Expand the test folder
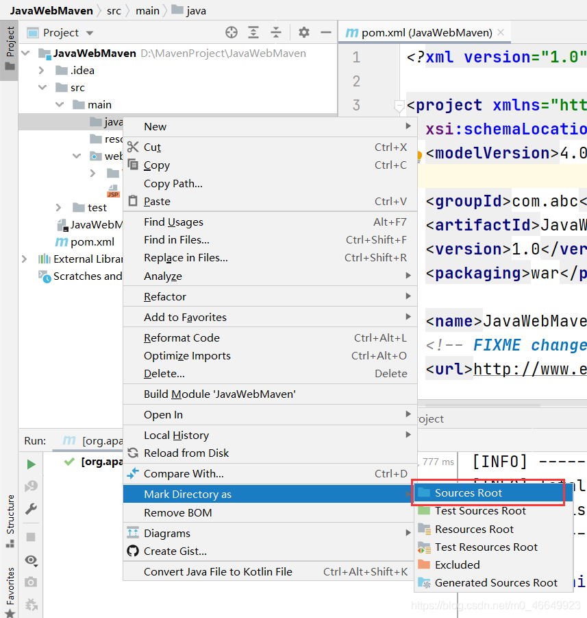The image size is (587, 618). point(59,208)
